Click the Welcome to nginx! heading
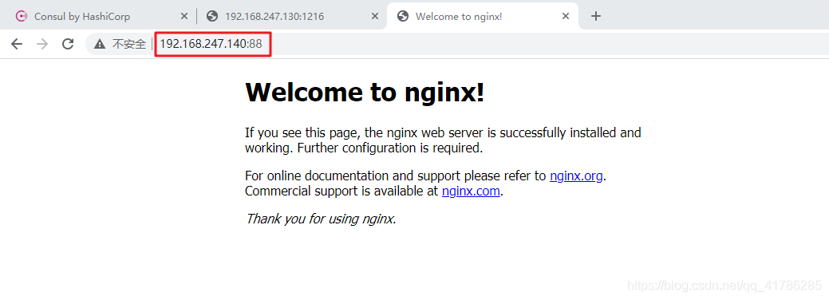829x300 pixels. [365, 93]
